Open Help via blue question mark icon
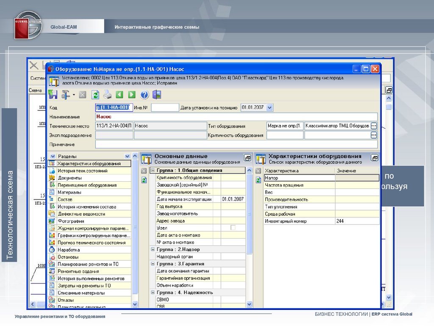 tap(145, 95)
